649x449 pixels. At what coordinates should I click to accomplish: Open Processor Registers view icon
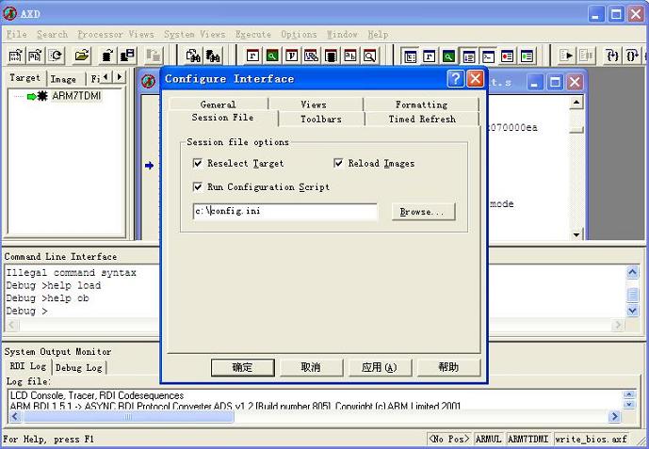(x=252, y=56)
